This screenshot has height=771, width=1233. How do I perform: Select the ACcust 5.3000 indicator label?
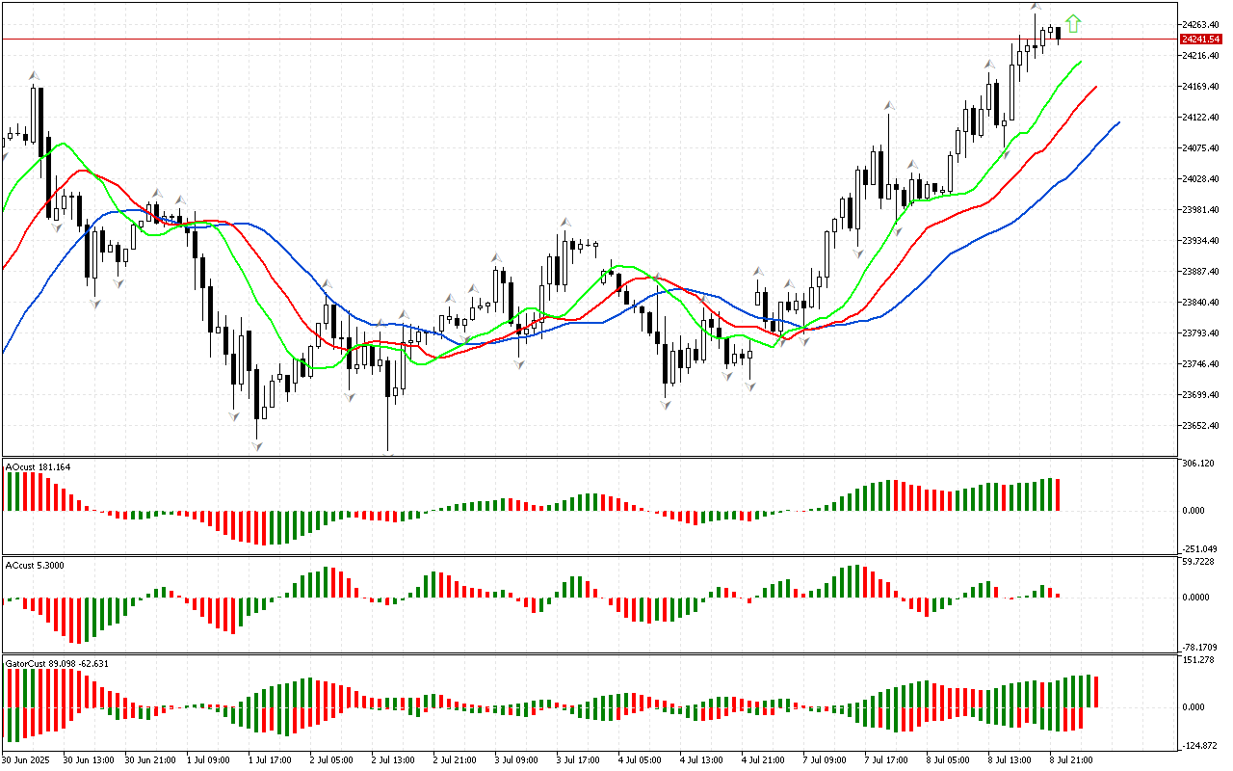[x=36, y=564]
